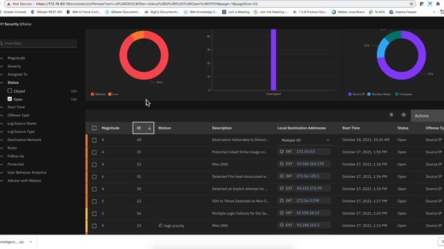Open the IBM Knowledge Center bookmark

(x=200, y=12)
